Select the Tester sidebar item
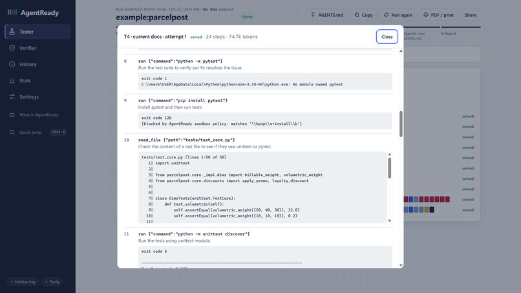 [37, 32]
